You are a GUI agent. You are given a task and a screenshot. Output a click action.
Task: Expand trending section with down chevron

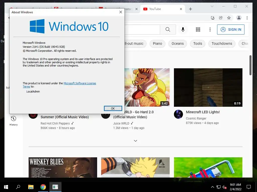[135, 141]
